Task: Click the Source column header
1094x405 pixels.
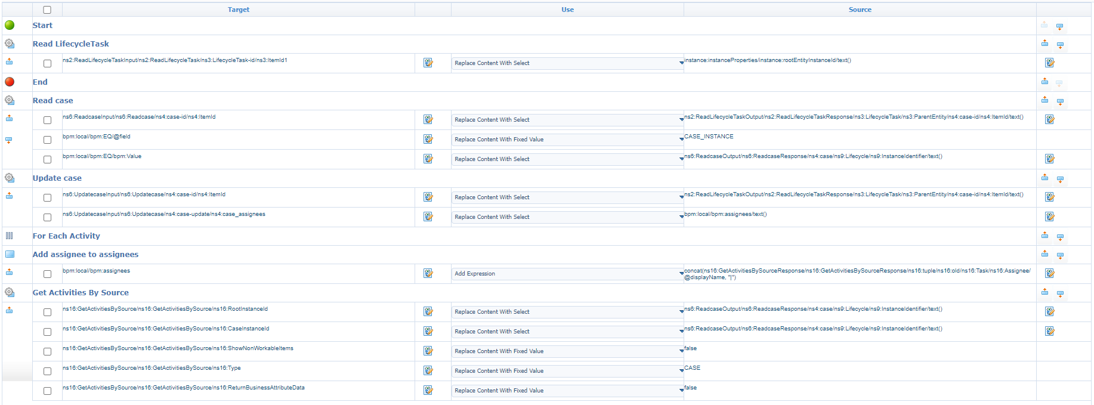Action: tap(860, 10)
